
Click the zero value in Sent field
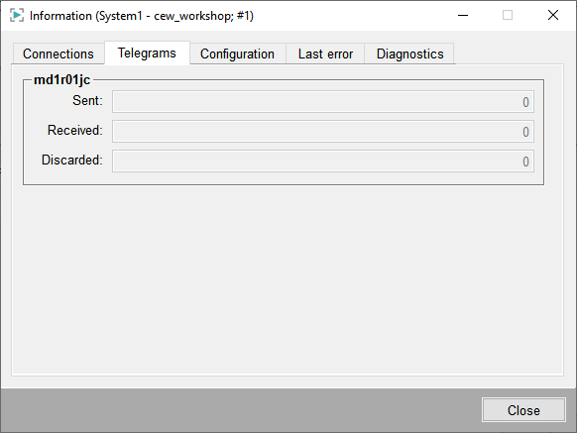pyautogui.click(x=525, y=102)
